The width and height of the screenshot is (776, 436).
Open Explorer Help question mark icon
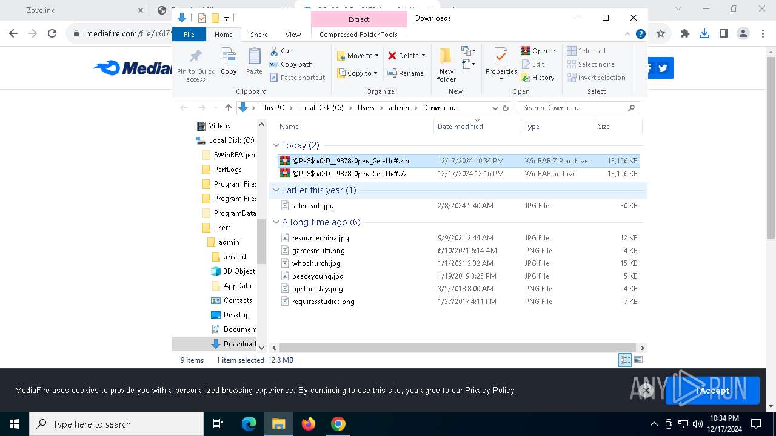pyautogui.click(x=641, y=35)
